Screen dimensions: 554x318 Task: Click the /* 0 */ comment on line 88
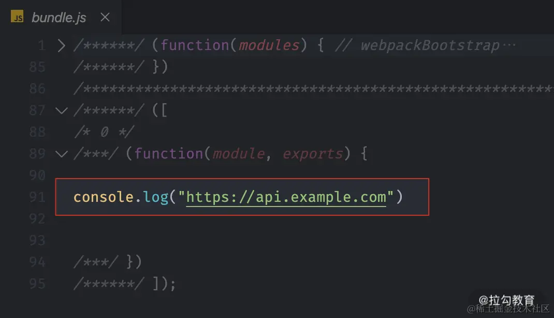point(104,132)
